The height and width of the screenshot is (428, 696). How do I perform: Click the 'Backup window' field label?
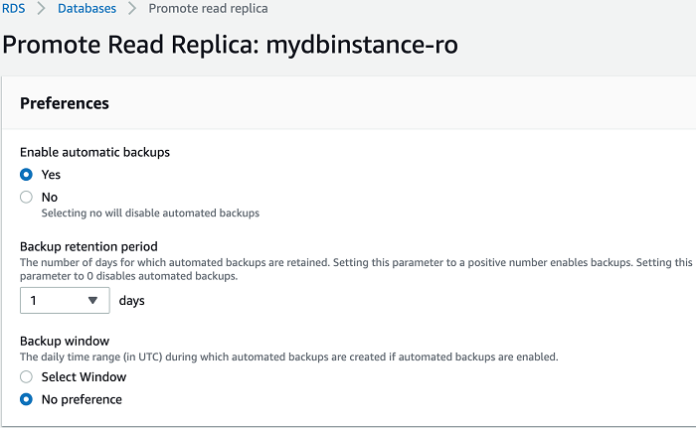[65, 341]
